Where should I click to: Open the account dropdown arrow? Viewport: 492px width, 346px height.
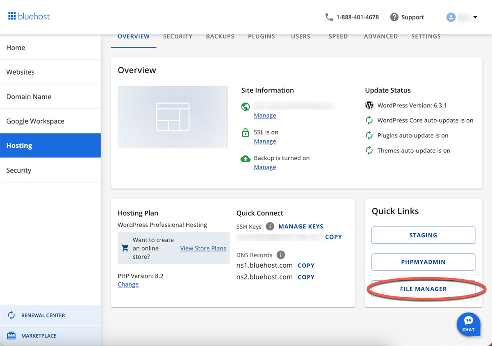475,17
